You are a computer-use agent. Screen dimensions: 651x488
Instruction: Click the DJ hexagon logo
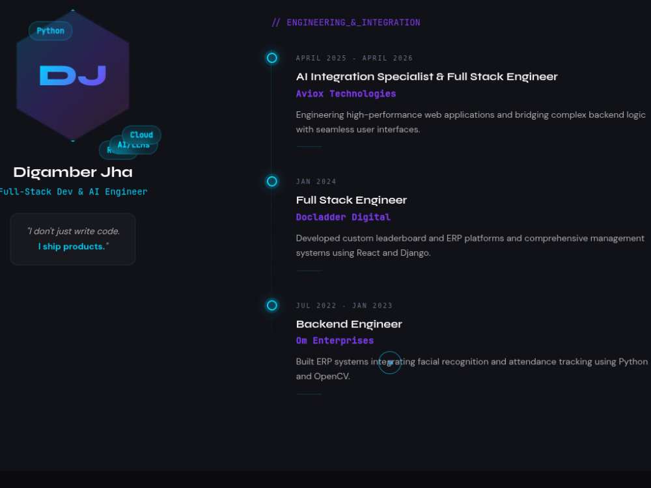pos(73,75)
